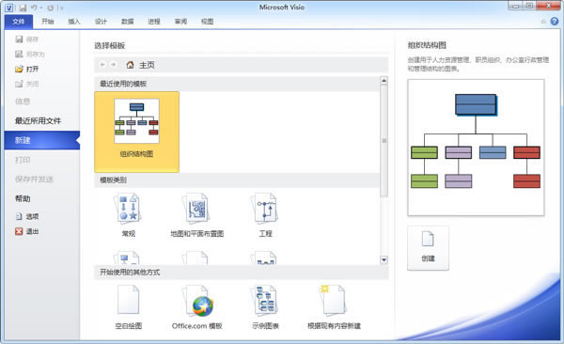The height and width of the screenshot is (344, 564).
Task: Click the quick access Save icon
Action: point(23,8)
